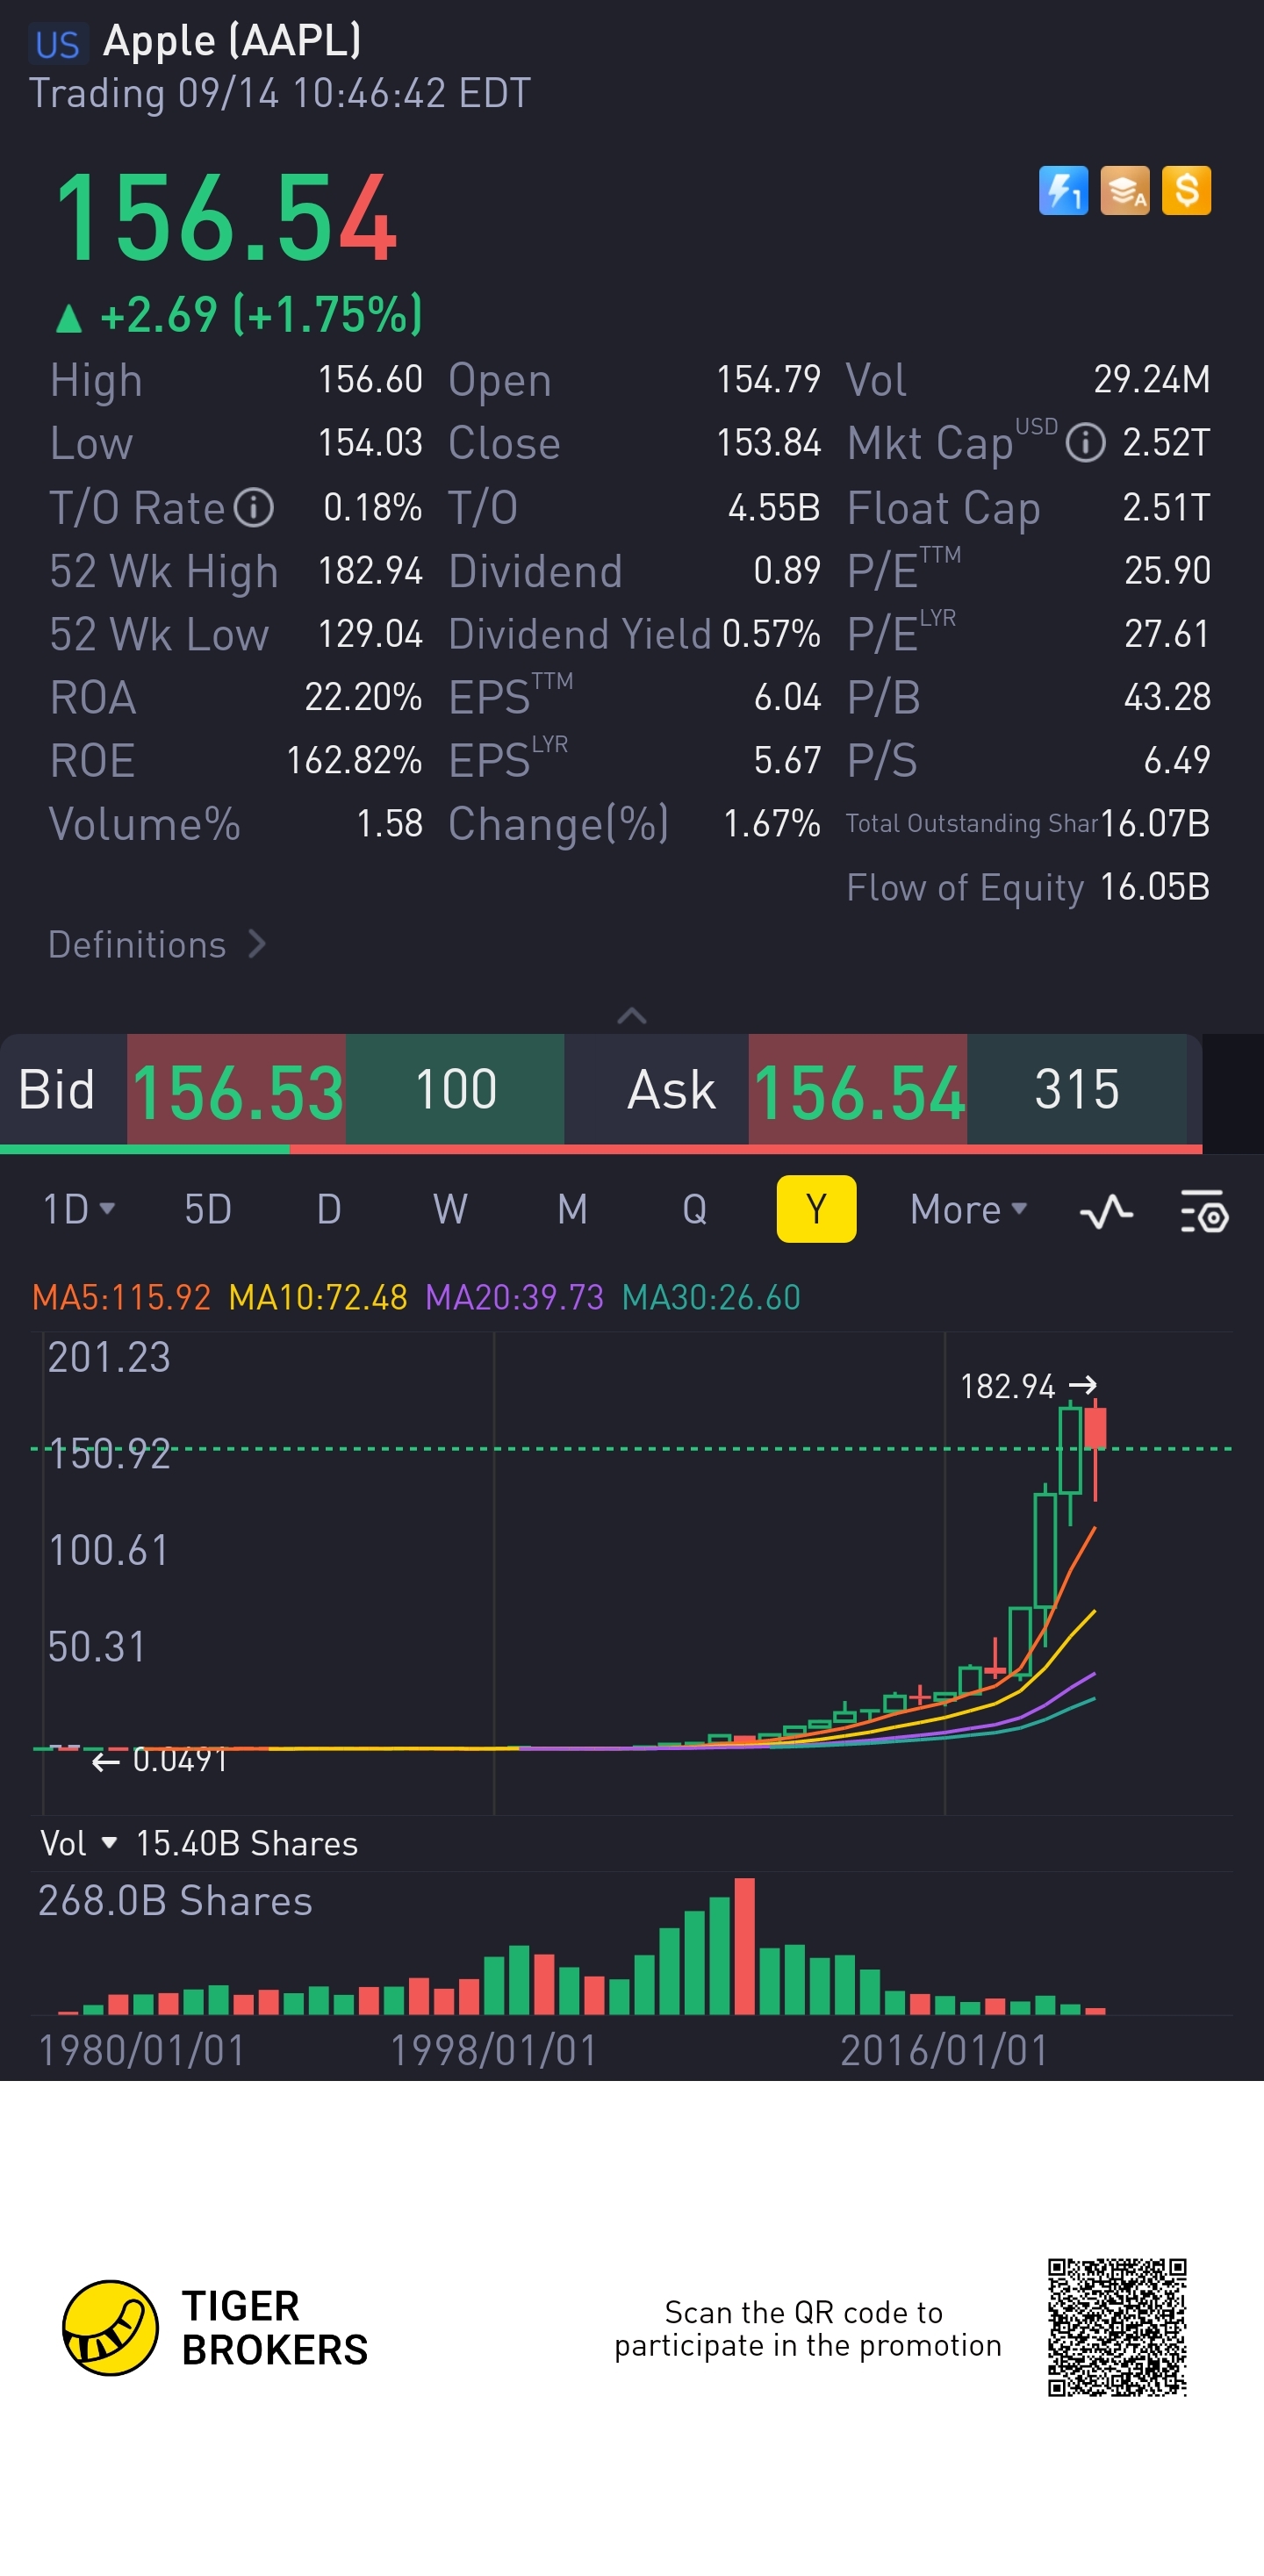Tap the 0.0491 chart low marker
The width and height of the screenshot is (1264, 2576).
coord(160,1761)
